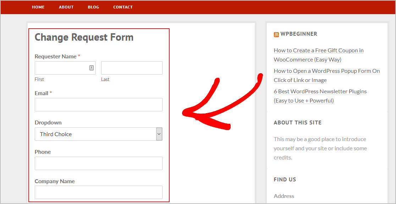Screen dimensions: 396x204
Task: Click the Company Name label
Action: (x=55, y=181)
